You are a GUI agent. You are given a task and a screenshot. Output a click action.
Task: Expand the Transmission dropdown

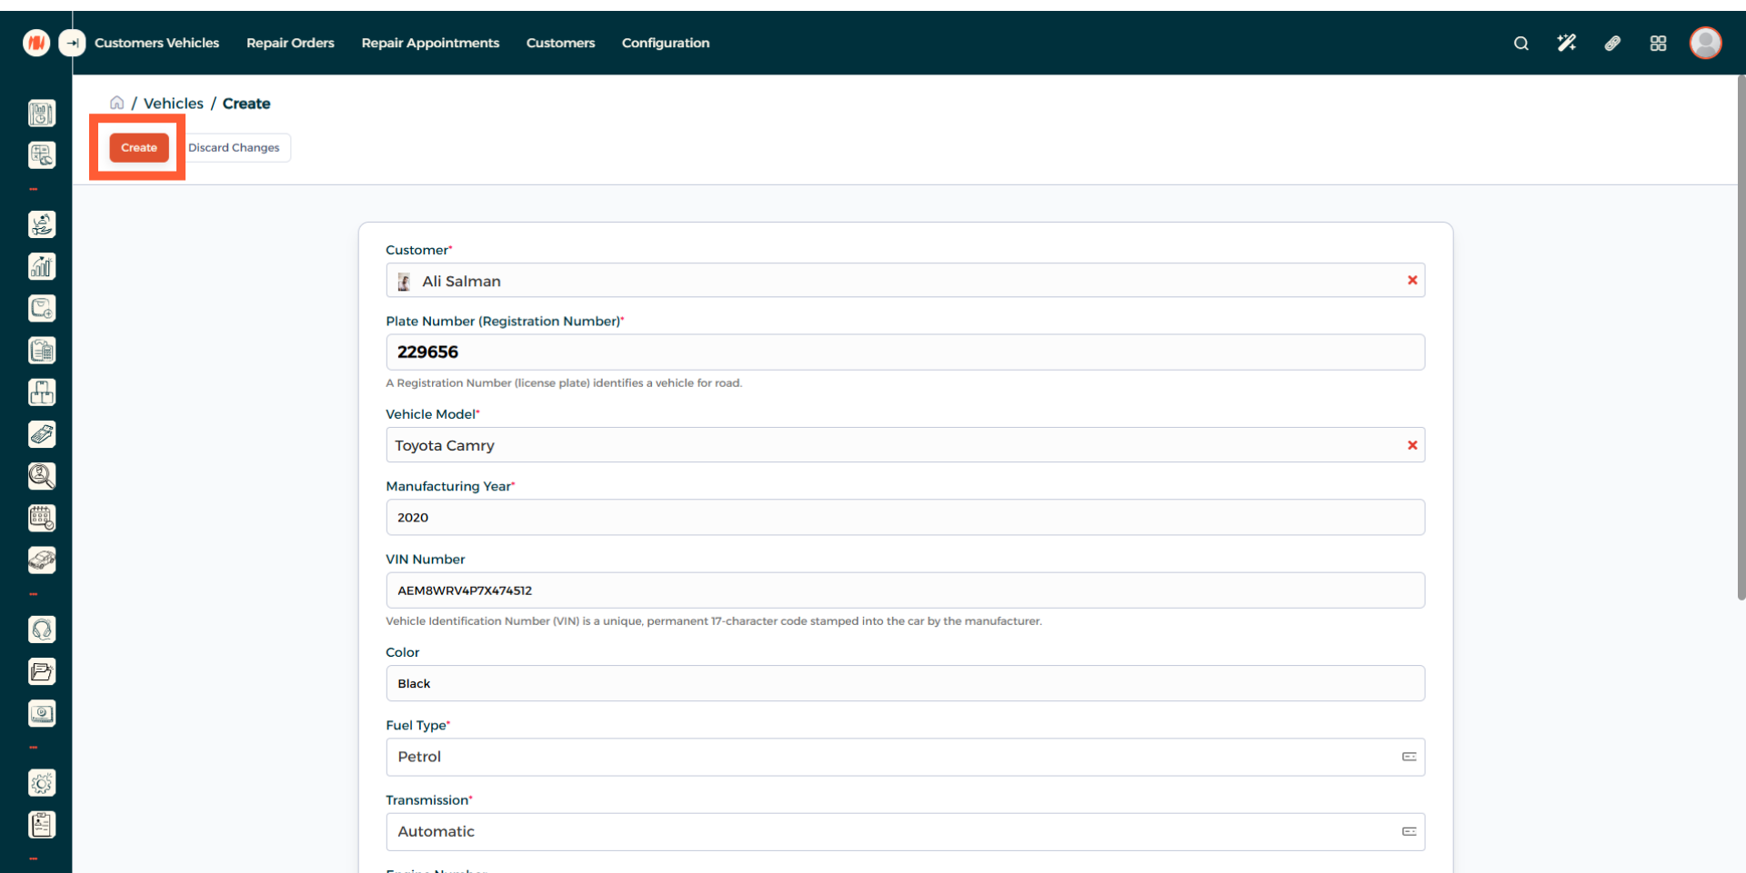point(904,831)
